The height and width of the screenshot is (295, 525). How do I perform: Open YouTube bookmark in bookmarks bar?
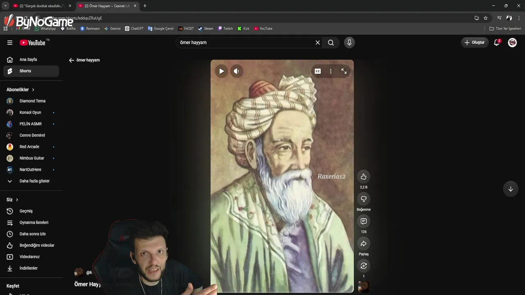click(263, 29)
